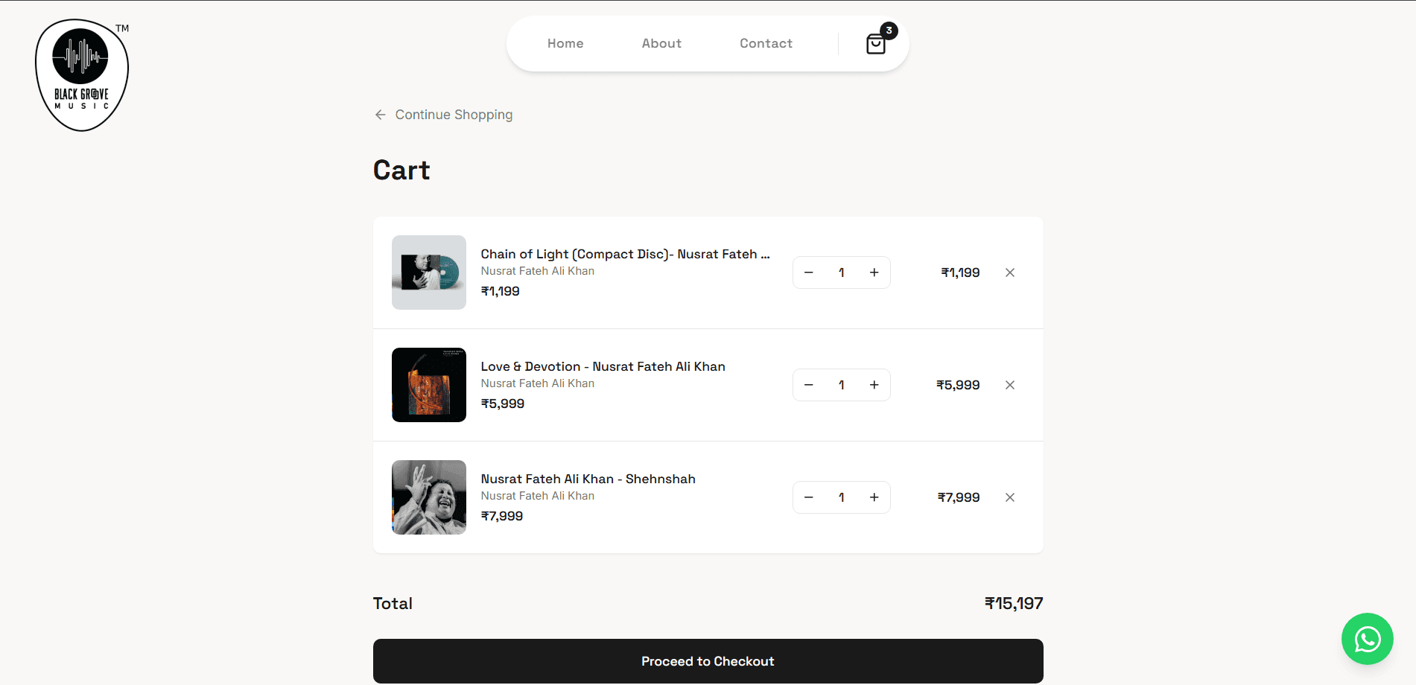
Task: Click the quantity value for Love & Devotion
Action: (x=842, y=385)
